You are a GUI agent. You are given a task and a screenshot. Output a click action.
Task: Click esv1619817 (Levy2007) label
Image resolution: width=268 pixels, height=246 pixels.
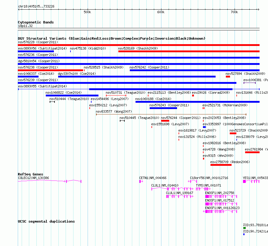point(197,130)
